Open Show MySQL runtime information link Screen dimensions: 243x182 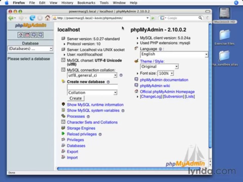(x=95, y=105)
